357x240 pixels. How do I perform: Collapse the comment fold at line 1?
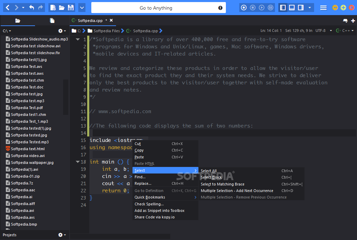(x=78, y=39)
